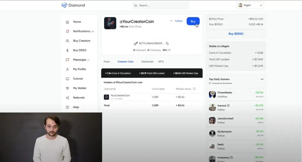Viewport: 302px width, 162px height.
Task: Open Buy Creators page
Action: (x=82, y=41)
